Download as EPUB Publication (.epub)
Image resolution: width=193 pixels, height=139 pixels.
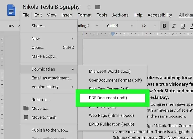point(112,124)
